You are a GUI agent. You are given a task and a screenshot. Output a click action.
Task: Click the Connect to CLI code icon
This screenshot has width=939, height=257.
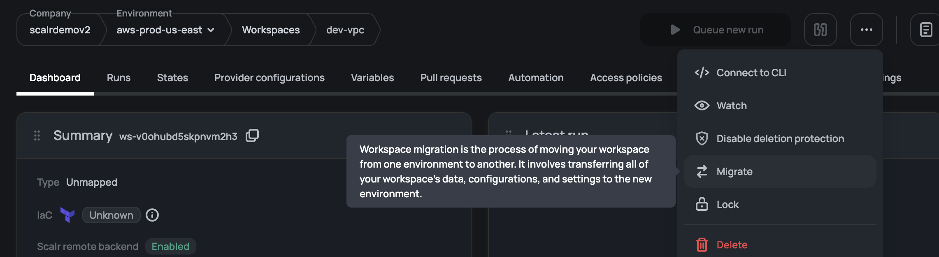click(x=702, y=72)
